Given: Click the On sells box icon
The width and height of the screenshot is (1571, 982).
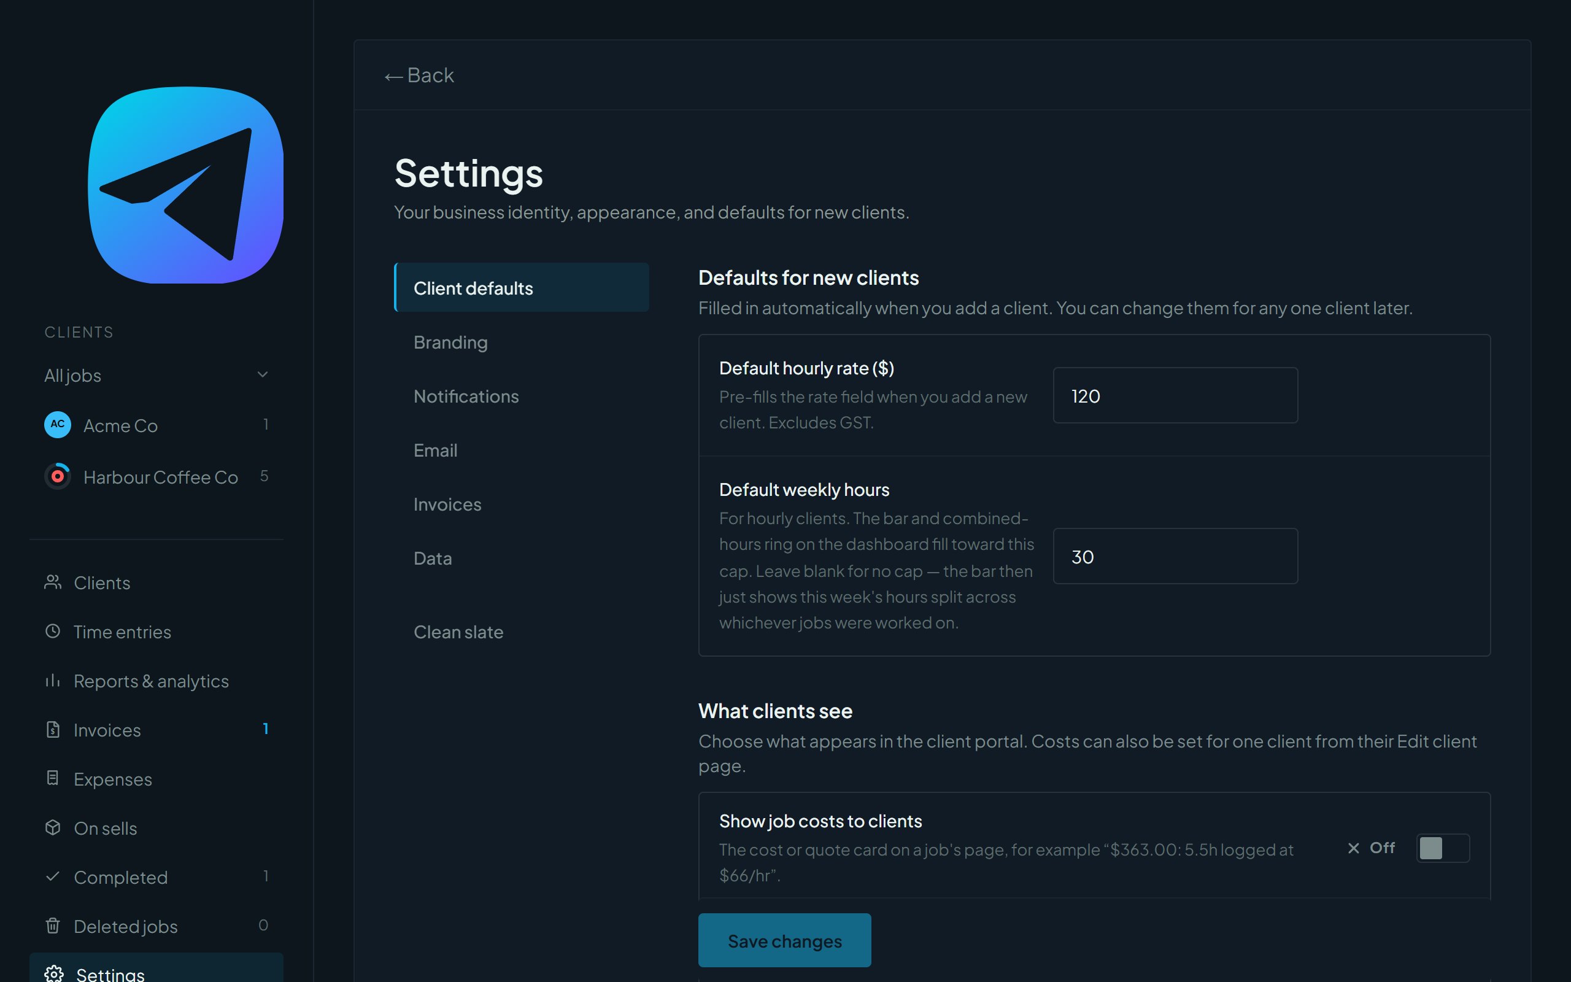Looking at the screenshot, I should [x=53, y=827].
